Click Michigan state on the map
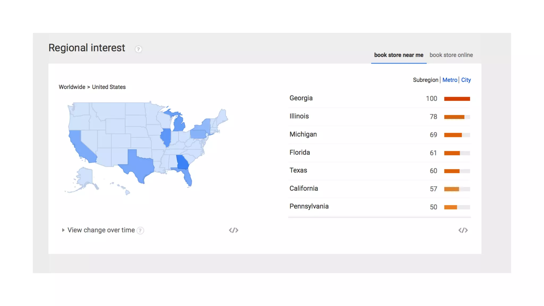This screenshot has width=544, height=306. click(179, 124)
